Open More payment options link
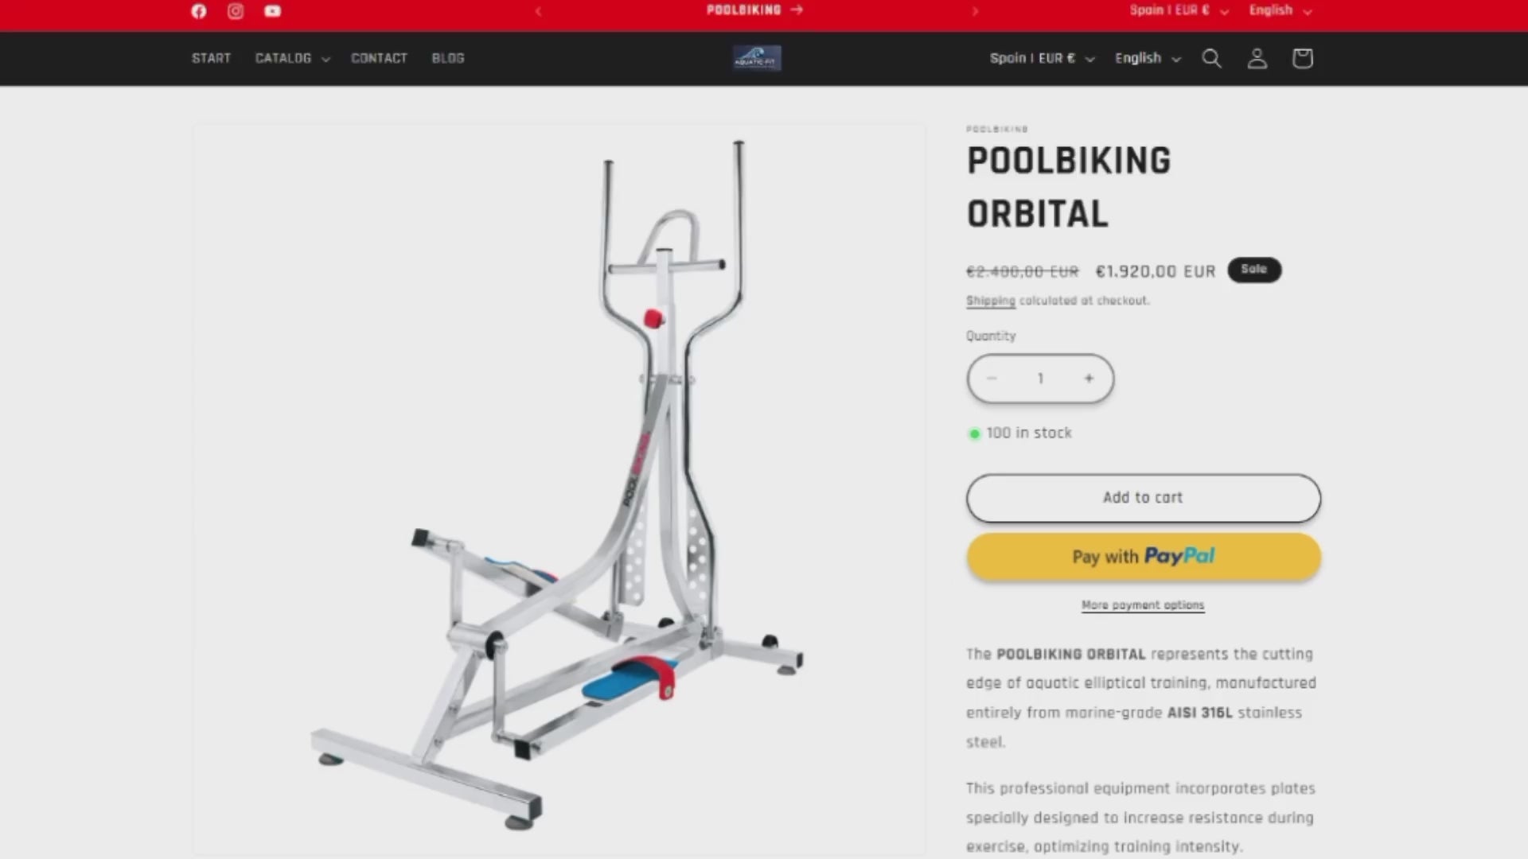 tap(1143, 605)
